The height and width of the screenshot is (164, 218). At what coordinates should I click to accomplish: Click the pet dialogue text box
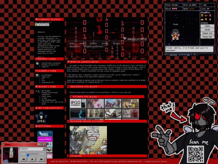[189, 49]
